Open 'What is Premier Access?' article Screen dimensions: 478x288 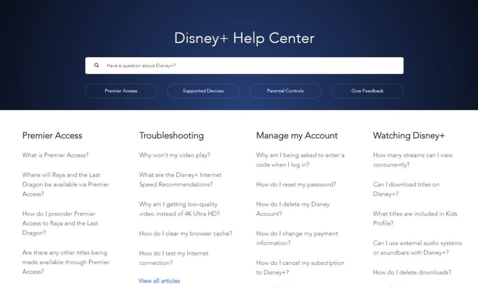[55, 155]
